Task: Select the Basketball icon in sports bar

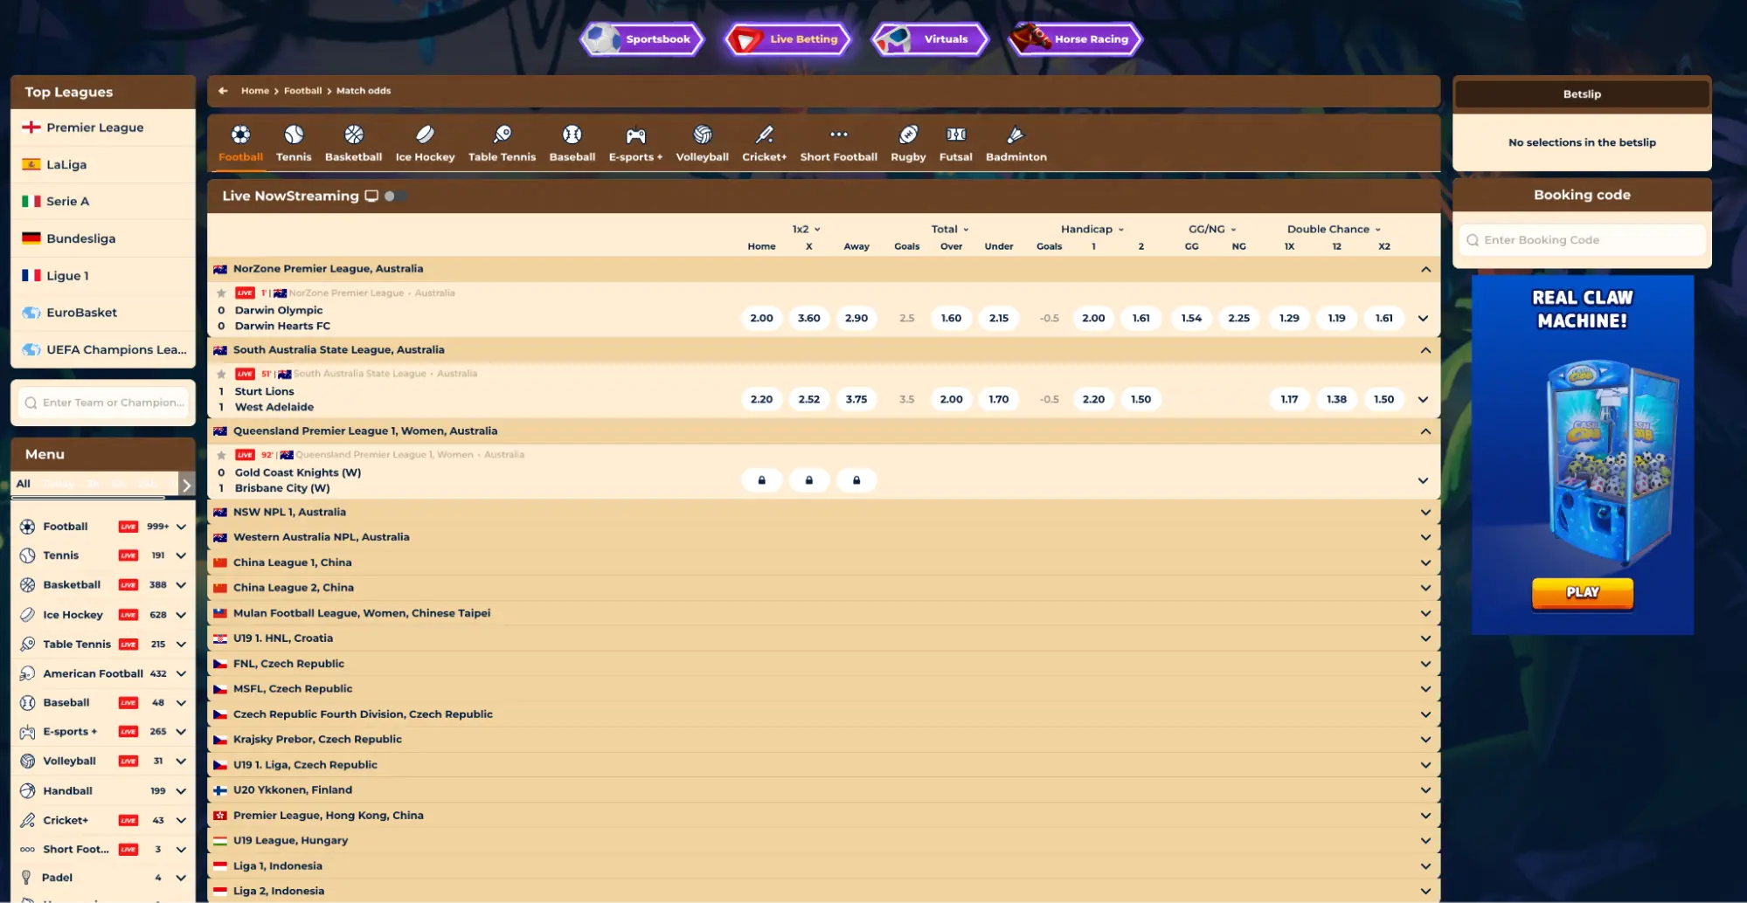Action: pos(353,141)
